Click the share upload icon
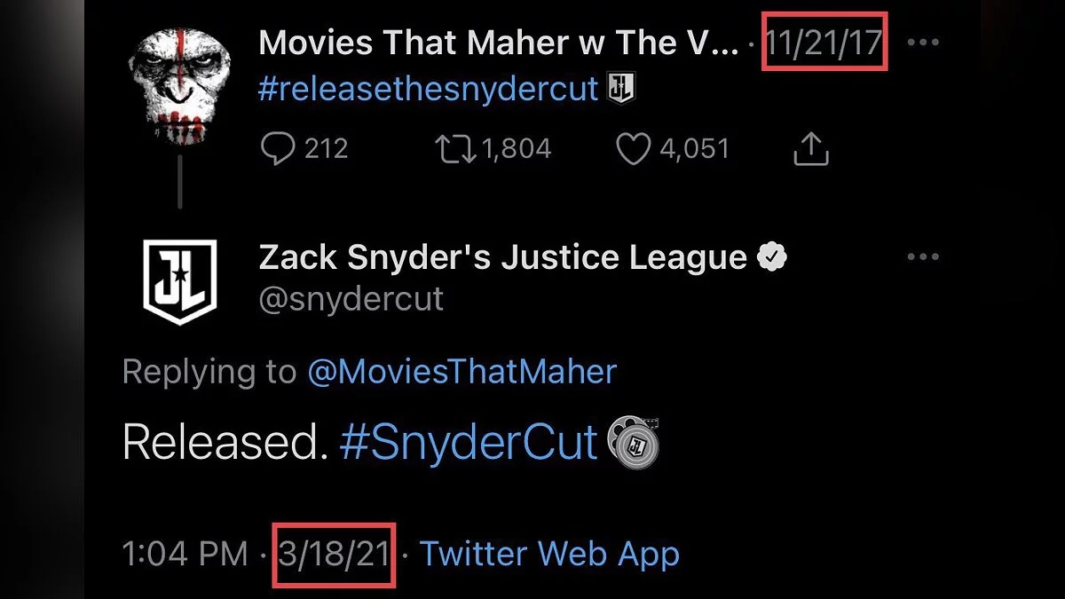1065x599 pixels. [810, 150]
